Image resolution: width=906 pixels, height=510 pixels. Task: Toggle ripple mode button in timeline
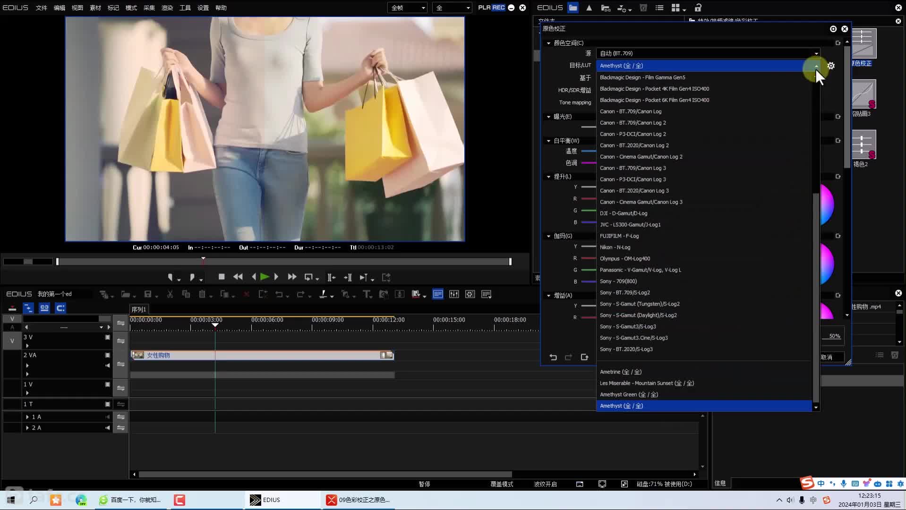tap(28, 308)
